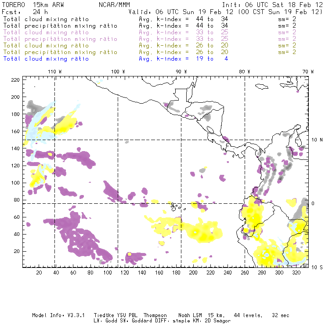This screenshot has height=325, width=325.
Task: Click the "NCAR/MMM" header label
Action: point(114,5)
